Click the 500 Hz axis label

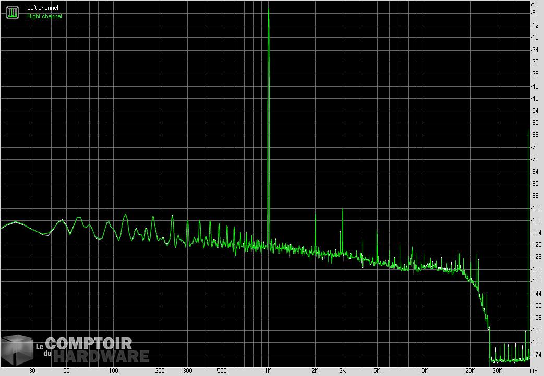click(222, 371)
